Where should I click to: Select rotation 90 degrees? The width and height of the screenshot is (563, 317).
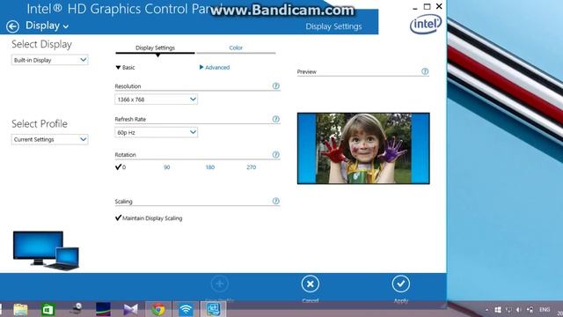(166, 167)
